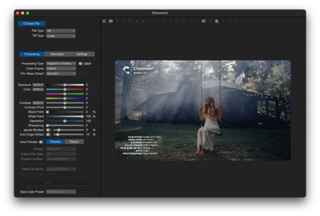Open the Output File Type dropdown
320x216 pixels.
coord(61,154)
